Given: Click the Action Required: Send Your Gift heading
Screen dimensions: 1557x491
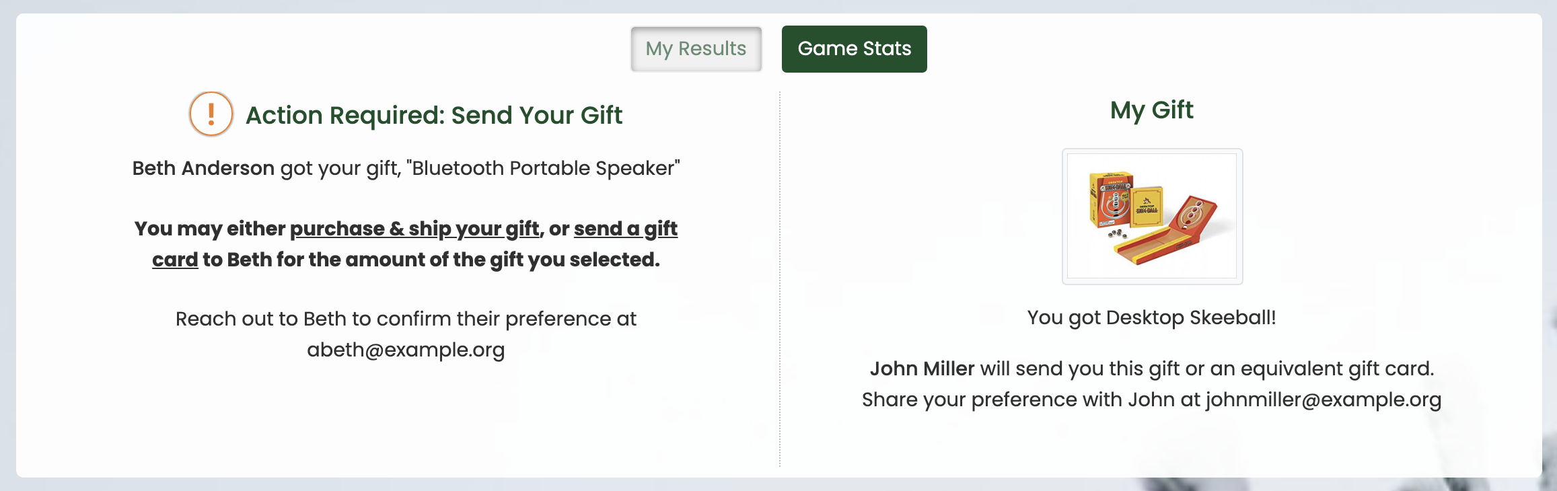Looking at the screenshot, I should pyautogui.click(x=434, y=115).
